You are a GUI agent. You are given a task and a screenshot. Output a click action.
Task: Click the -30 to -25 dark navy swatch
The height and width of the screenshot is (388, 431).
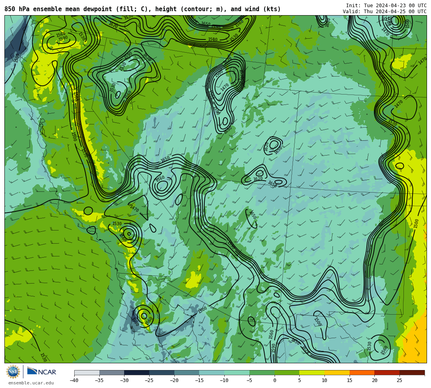click(137, 372)
